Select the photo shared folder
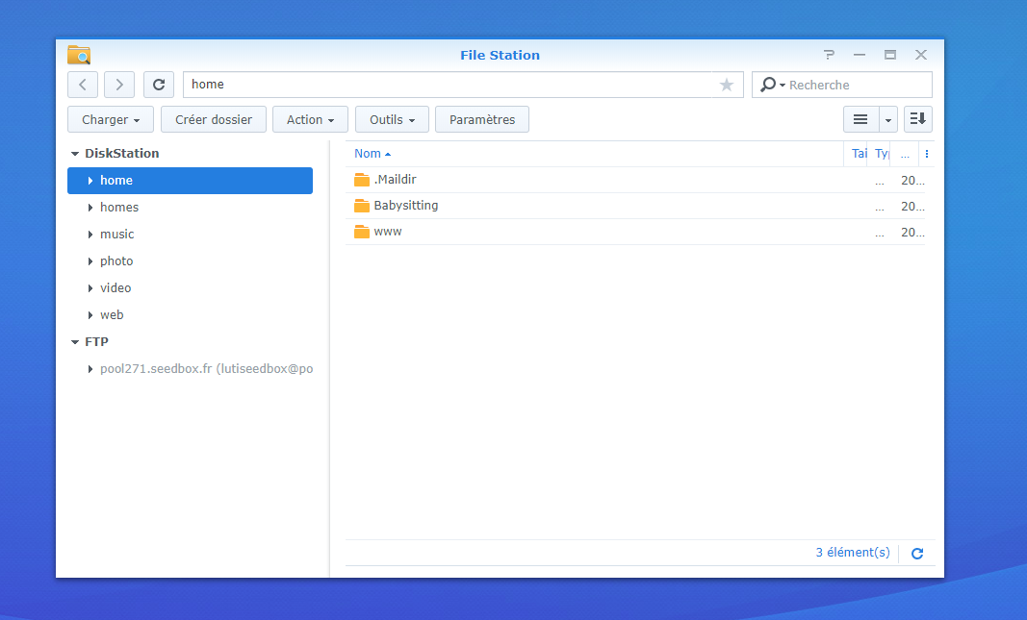1027x620 pixels. click(x=116, y=260)
